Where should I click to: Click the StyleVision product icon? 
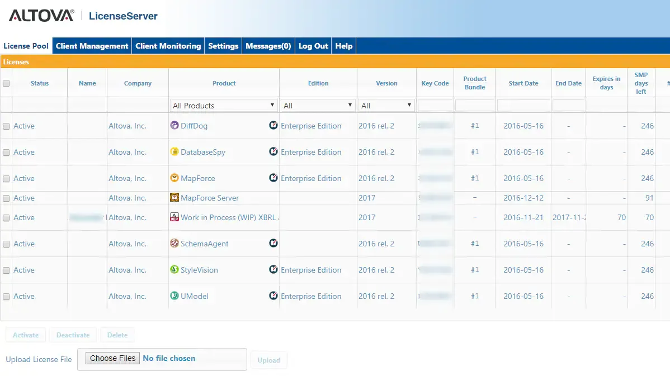pyautogui.click(x=174, y=270)
